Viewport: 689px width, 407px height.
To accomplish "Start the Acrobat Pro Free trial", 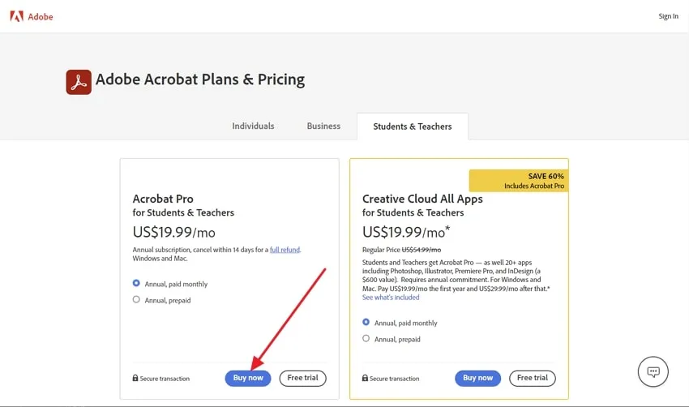I will coord(303,378).
